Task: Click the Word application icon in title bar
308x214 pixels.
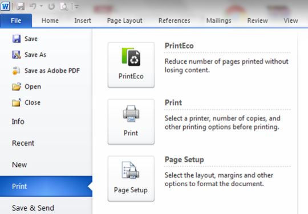Action: (x=5, y=6)
